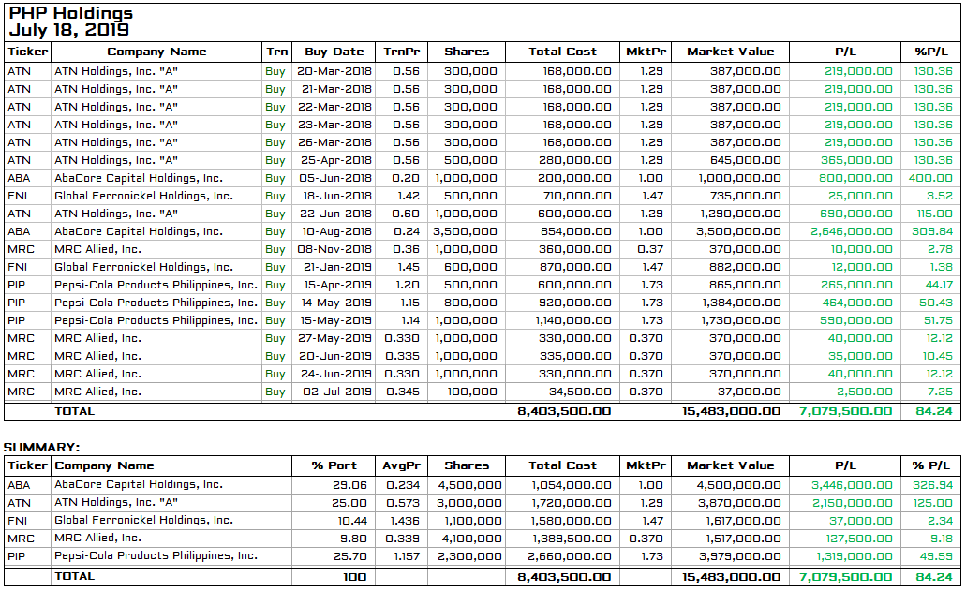
Task: Click summary total cost 1,580,000.00
Action: [x=572, y=522]
